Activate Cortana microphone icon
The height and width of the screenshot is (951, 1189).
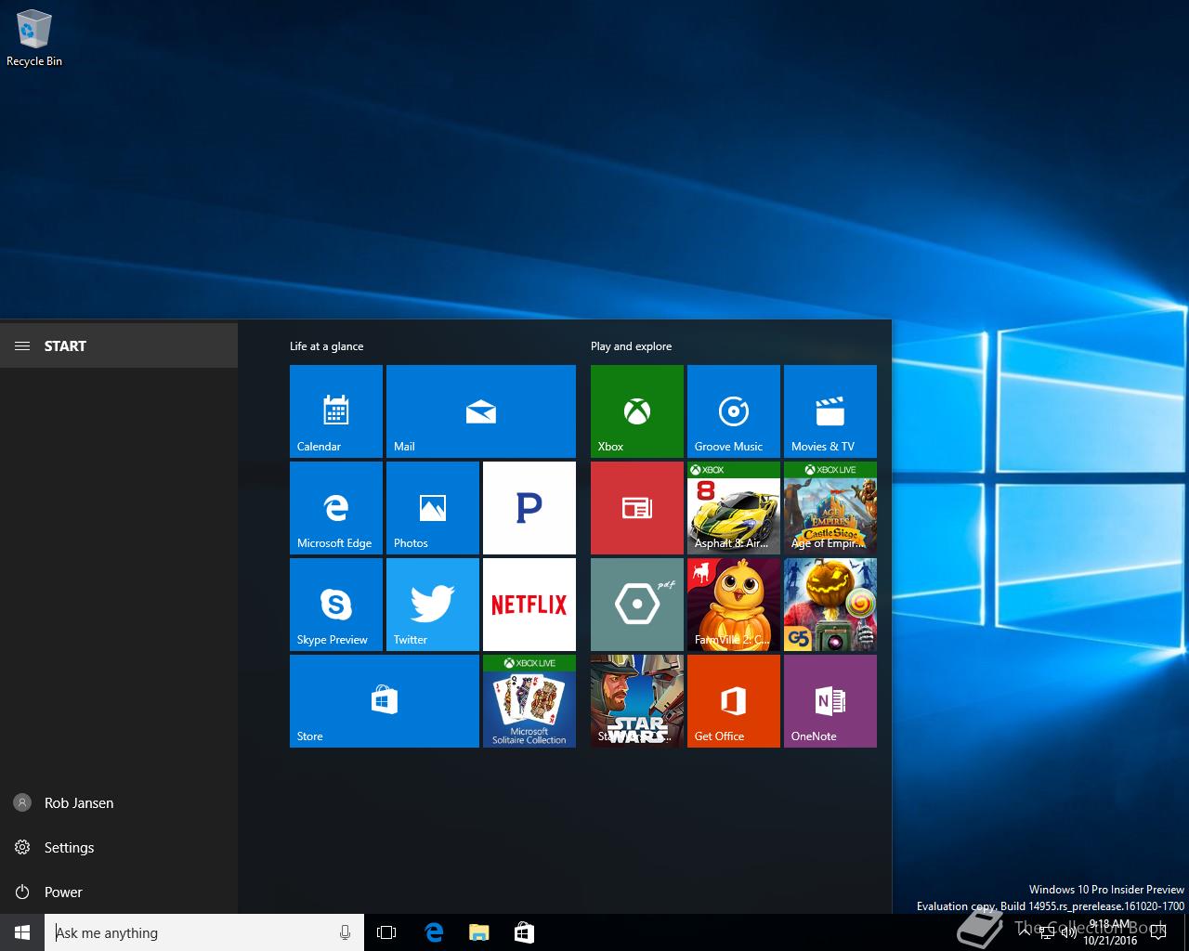coord(345,932)
